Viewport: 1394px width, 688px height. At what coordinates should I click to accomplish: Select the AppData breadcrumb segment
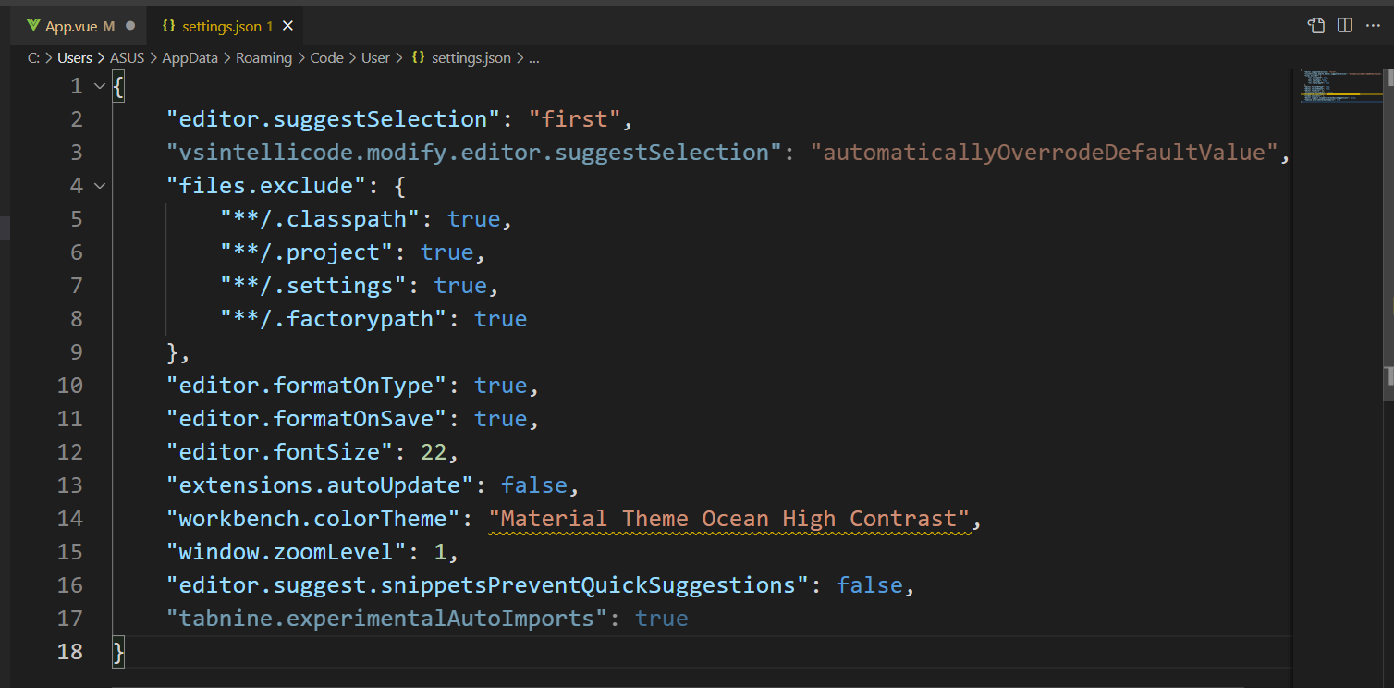190,57
